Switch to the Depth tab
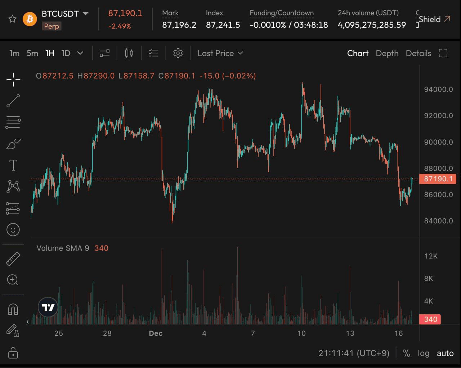Image resolution: width=461 pixels, height=368 pixels. (387, 53)
